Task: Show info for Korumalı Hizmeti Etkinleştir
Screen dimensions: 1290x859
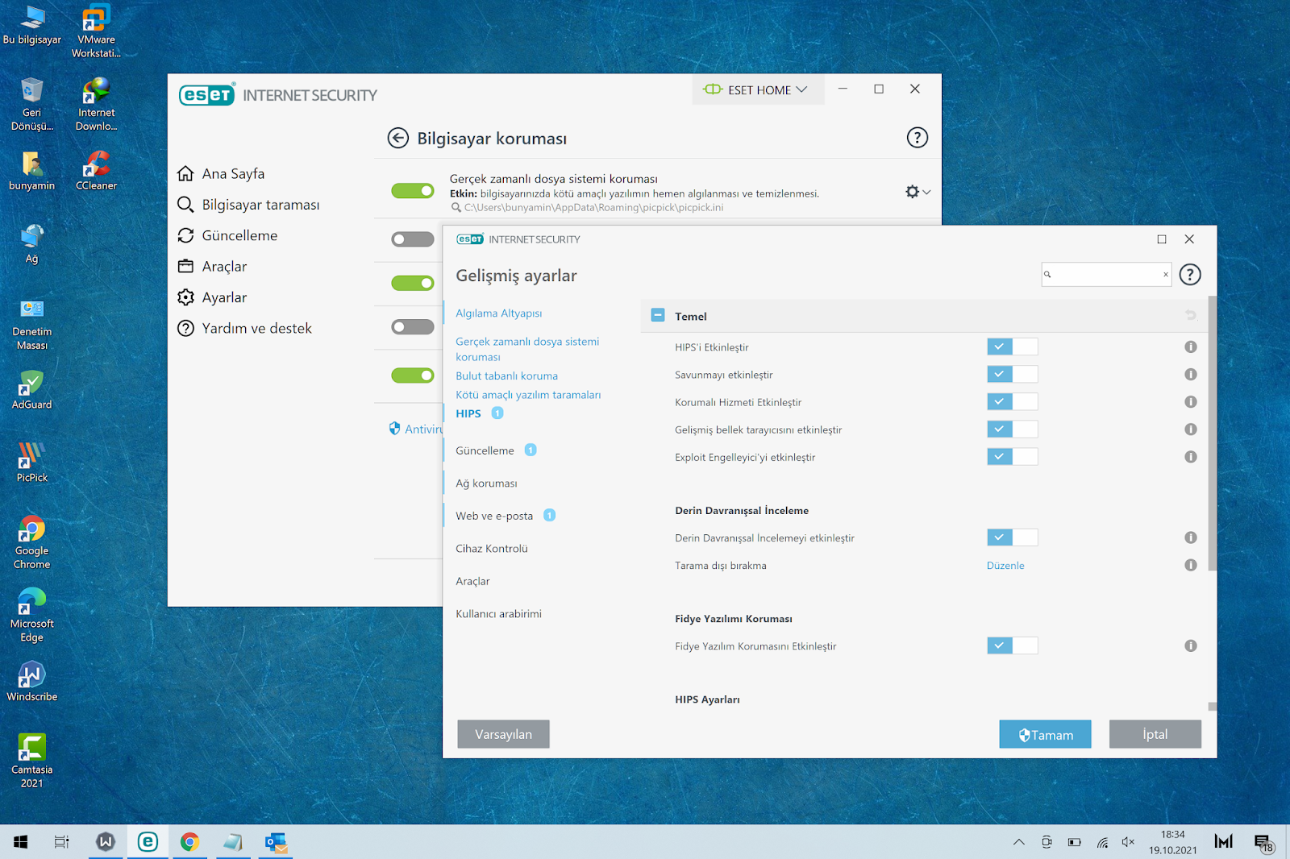Action: click(x=1190, y=401)
